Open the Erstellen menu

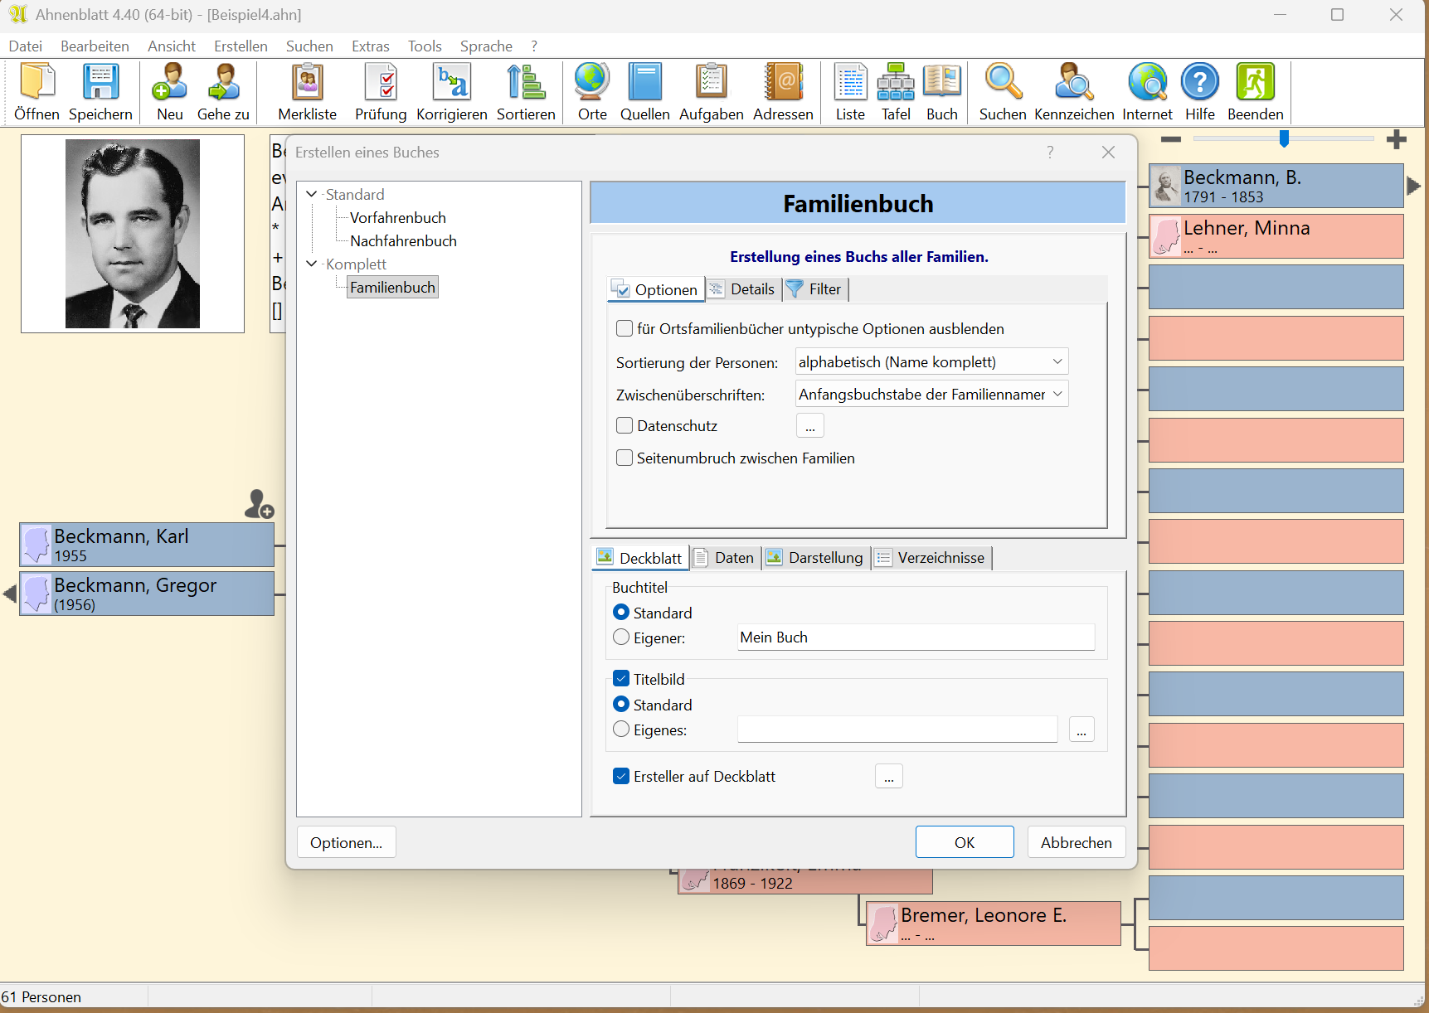(x=241, y=46)
